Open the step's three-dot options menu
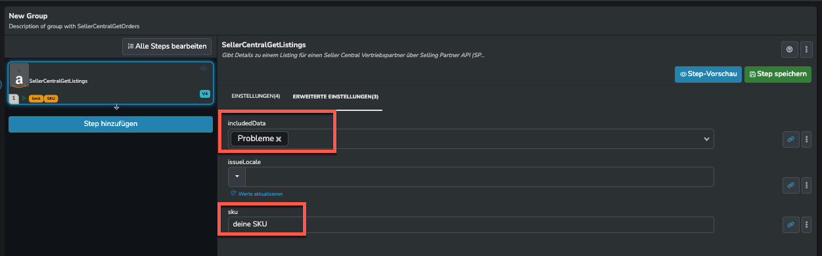Screen dimensions: 822x256 (807, 49)
